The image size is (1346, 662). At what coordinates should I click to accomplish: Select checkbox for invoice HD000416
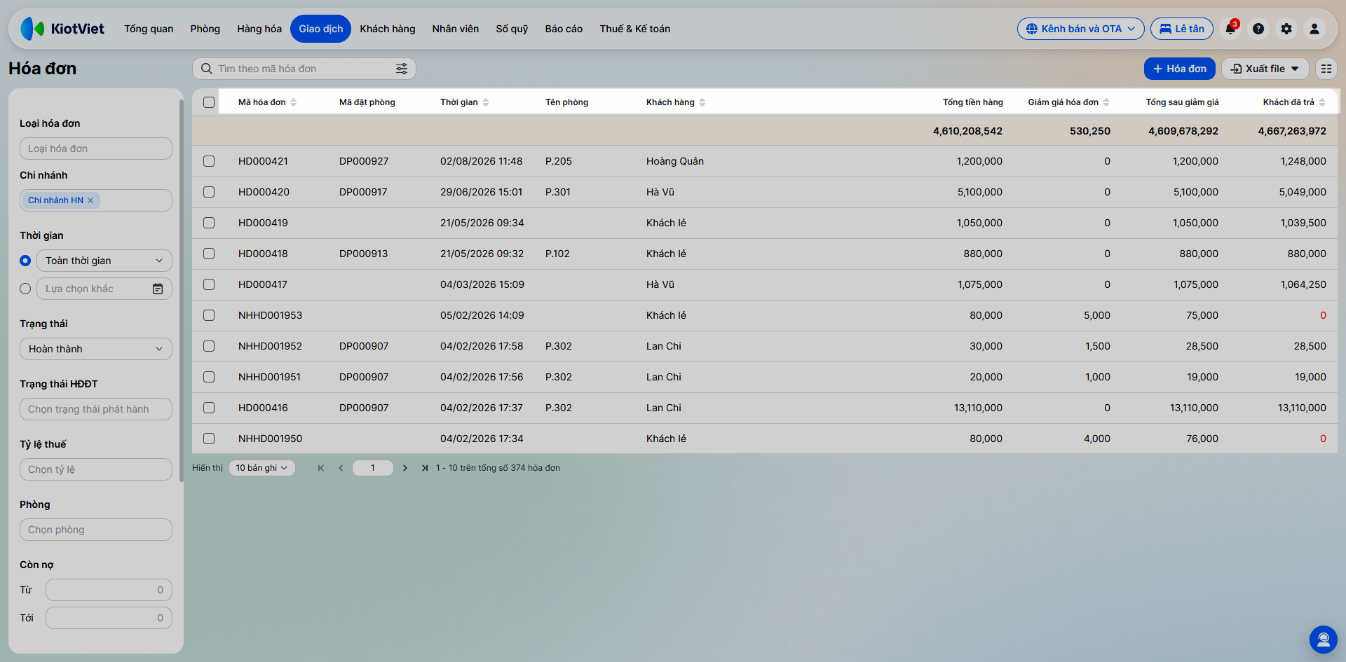click(x=209, y=408)
